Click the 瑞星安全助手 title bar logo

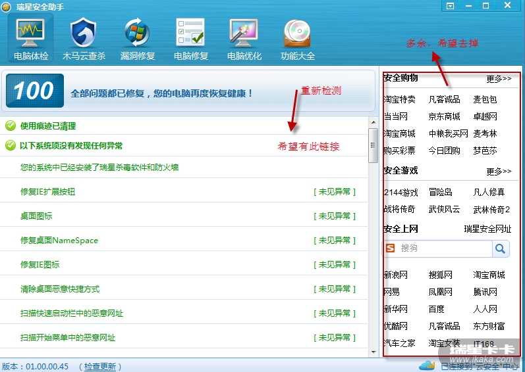[6, 7]
